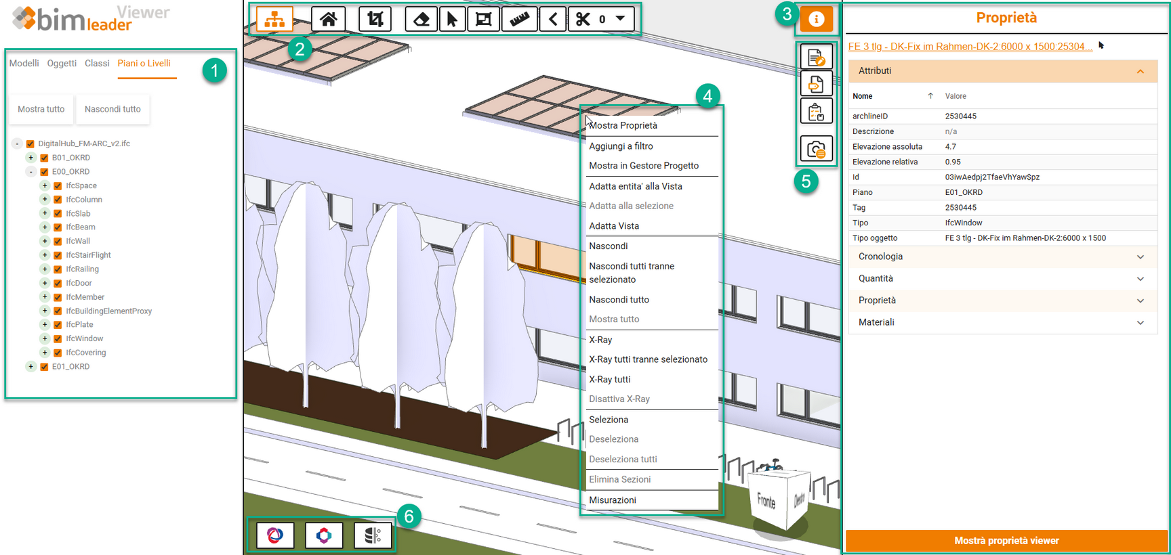Expand the Materiali section
The image size is (1171, 555).
(1002, 322)
